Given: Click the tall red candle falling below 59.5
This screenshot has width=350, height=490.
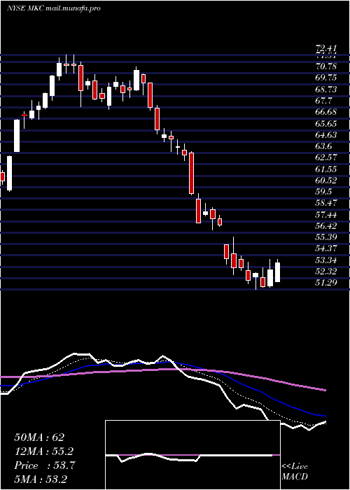Looking at the screenshot, I should (191, 174).
